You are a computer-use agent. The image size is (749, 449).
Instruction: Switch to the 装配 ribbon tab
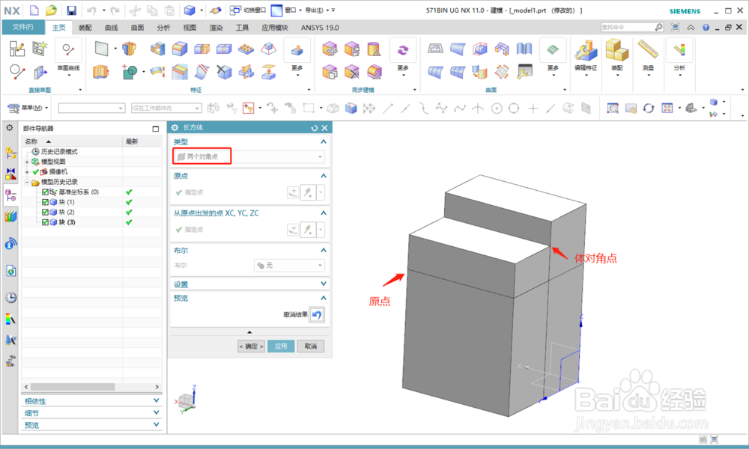coord(85,28)
